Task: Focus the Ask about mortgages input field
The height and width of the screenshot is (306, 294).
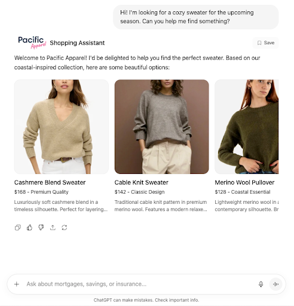Action: coord(139,284)
